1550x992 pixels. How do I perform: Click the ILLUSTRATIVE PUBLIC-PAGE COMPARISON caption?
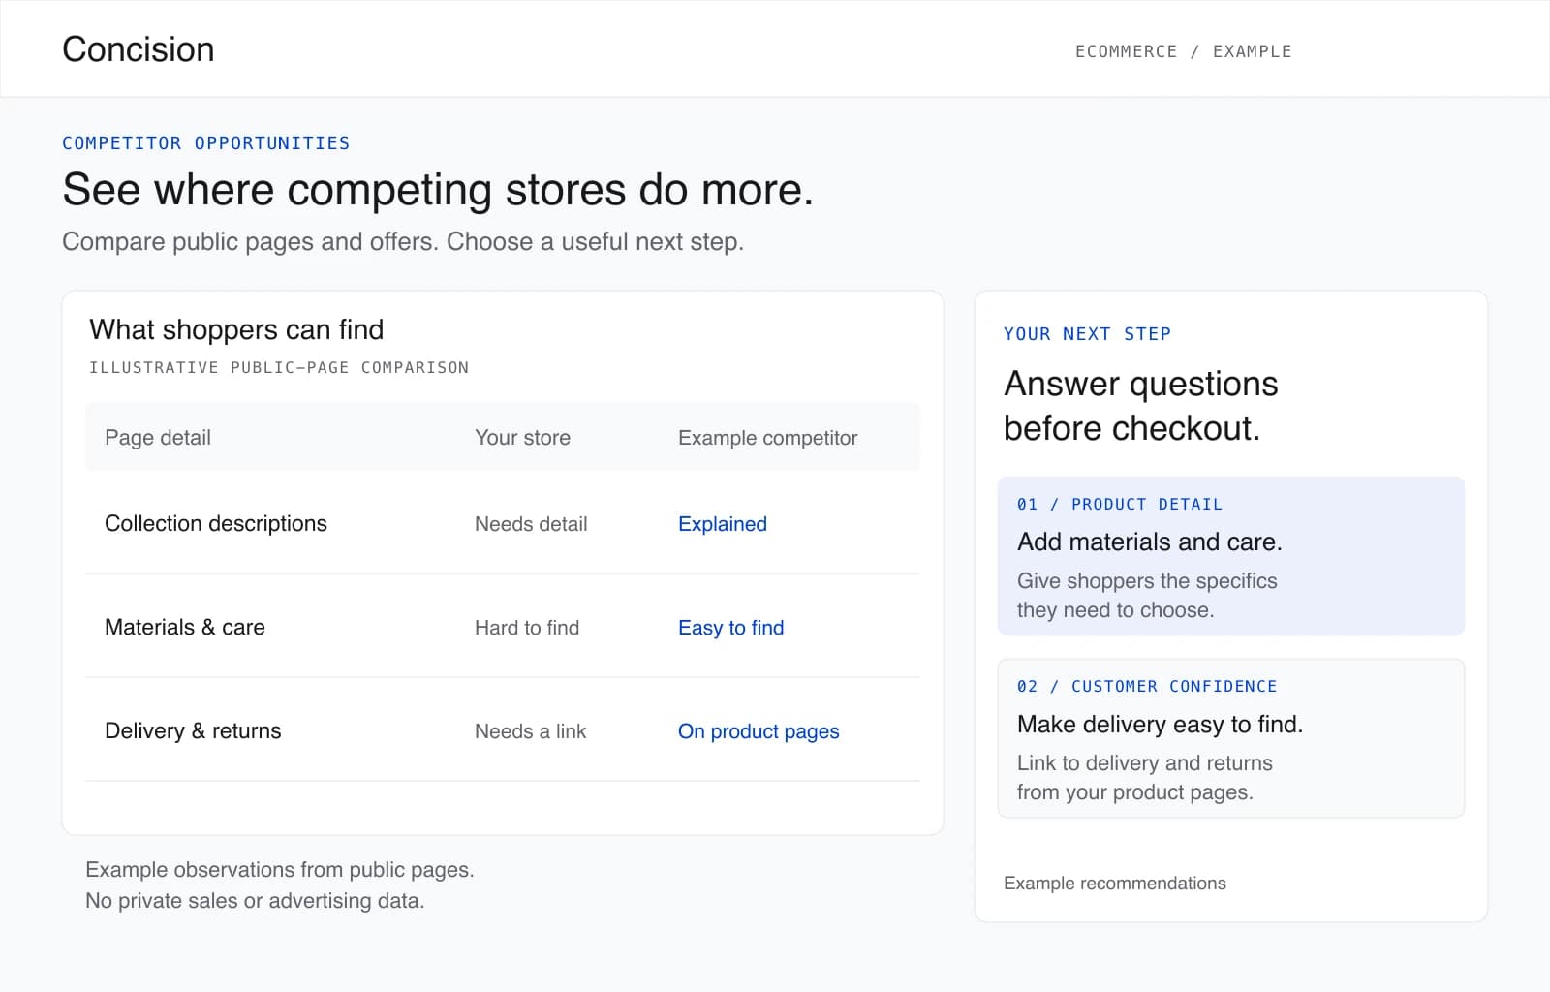tap(279, 368)
